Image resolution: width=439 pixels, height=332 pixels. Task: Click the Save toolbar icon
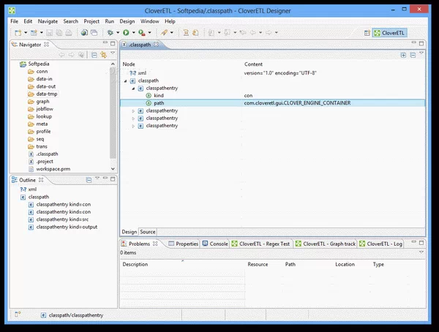[x=49, y=33]
